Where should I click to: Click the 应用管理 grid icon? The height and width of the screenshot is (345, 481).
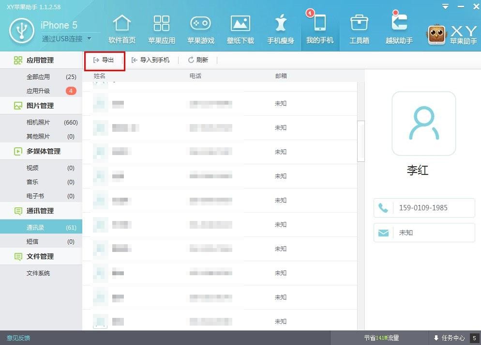pos(18,60)
